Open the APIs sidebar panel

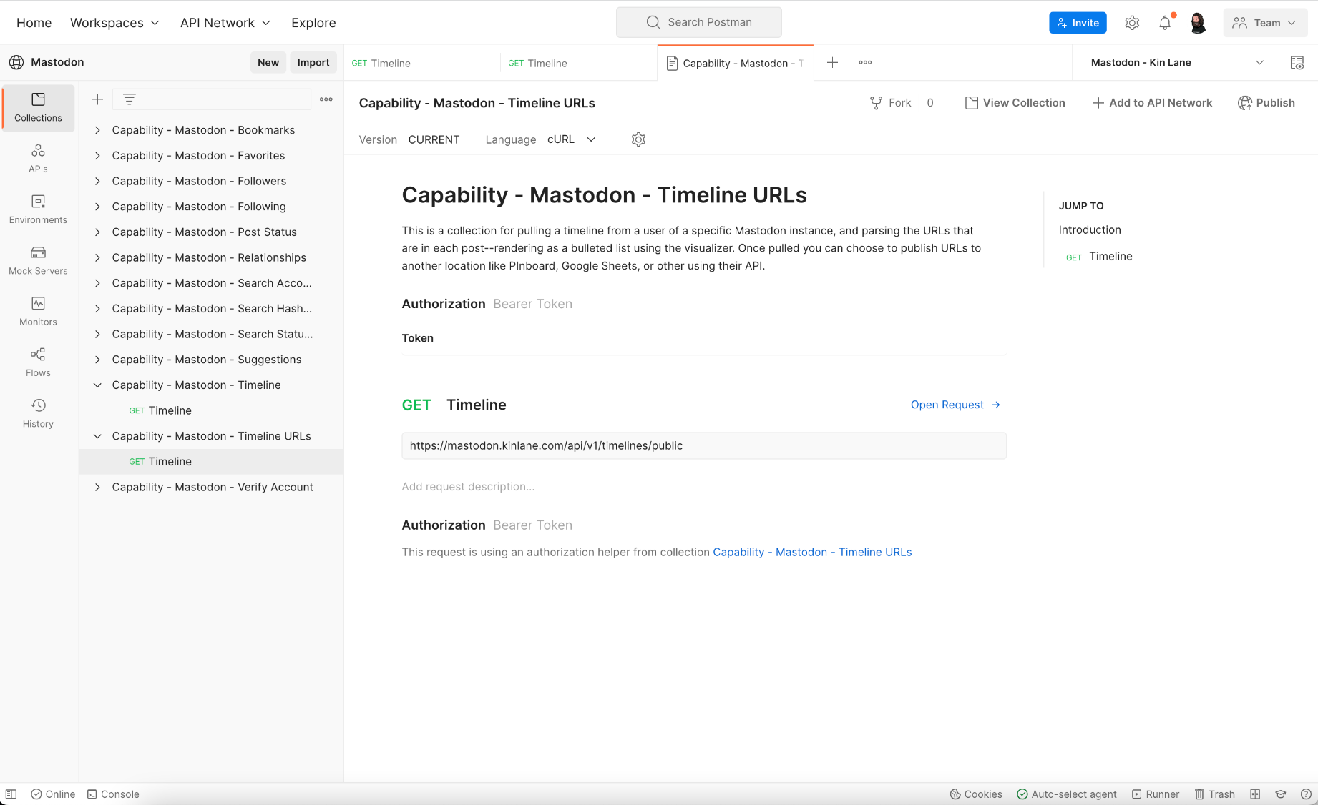pos(39,159)
